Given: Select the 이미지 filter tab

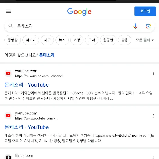Looking at the screenshot, I should pyautogui.click(x=31, y=40).
